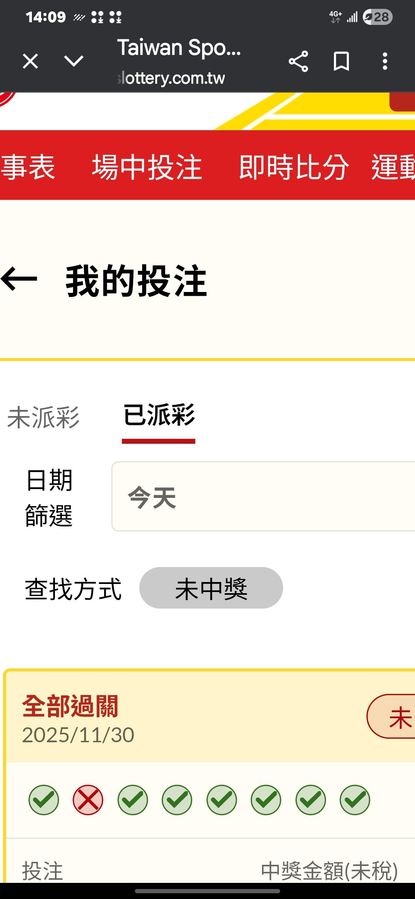The image size is (415, 899).
Task: Tap the share icon in browser bar
Action: coord(298,61)
